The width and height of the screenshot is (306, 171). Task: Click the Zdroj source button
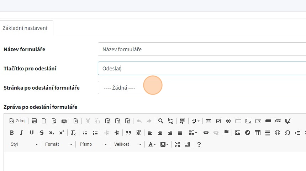coord(17,121)
